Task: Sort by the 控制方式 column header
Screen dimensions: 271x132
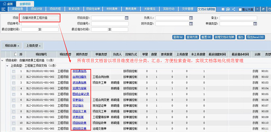Action: click(x=131, y=54)
